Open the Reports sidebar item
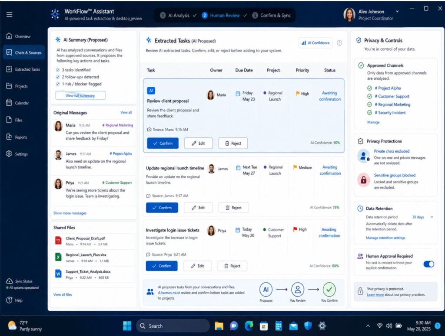Image resolution: width=445 pixels, height=336 pixels. tap(17, 137)
